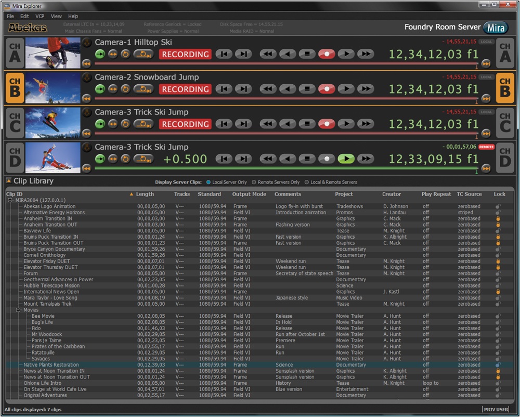Sort by the TC Source column header
This screenshot has width=520, height=417.
[x=469, y=194]
